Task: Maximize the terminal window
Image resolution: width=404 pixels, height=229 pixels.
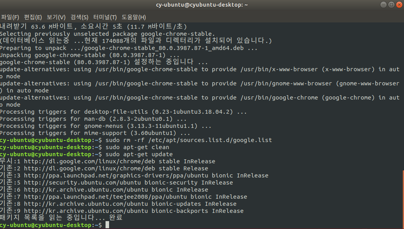Action: (391, 5)
